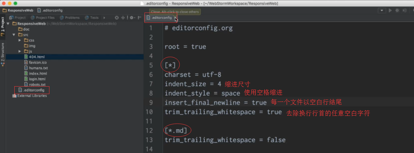
Task: Select .editorconfig file in project tree
Action: point(32,90)
